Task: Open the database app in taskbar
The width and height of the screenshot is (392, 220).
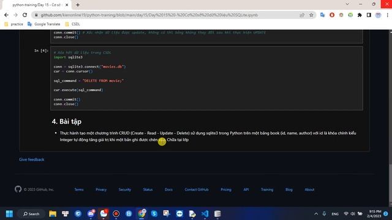Action: [217, 214]
